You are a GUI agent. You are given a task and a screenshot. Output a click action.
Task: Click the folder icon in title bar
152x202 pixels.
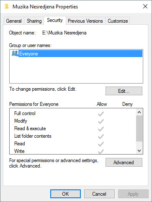click(7, 7)
